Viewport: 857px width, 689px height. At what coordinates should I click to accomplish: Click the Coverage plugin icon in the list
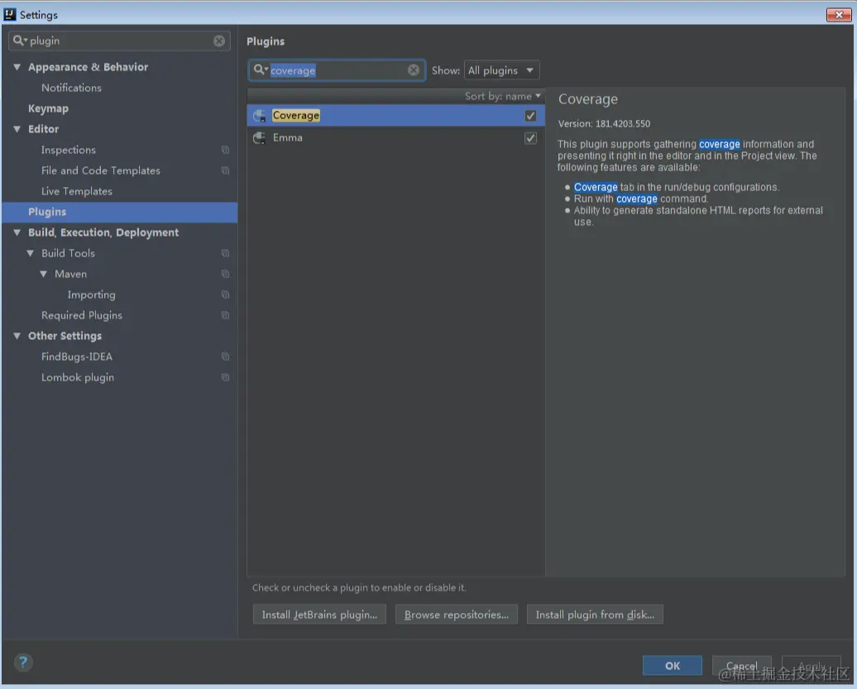tap(259, 116)
